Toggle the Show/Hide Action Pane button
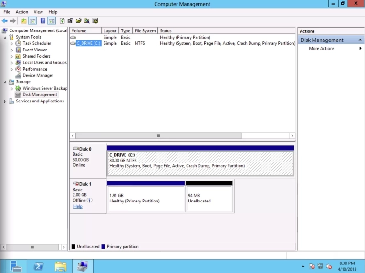 click(x=52, y=21)
